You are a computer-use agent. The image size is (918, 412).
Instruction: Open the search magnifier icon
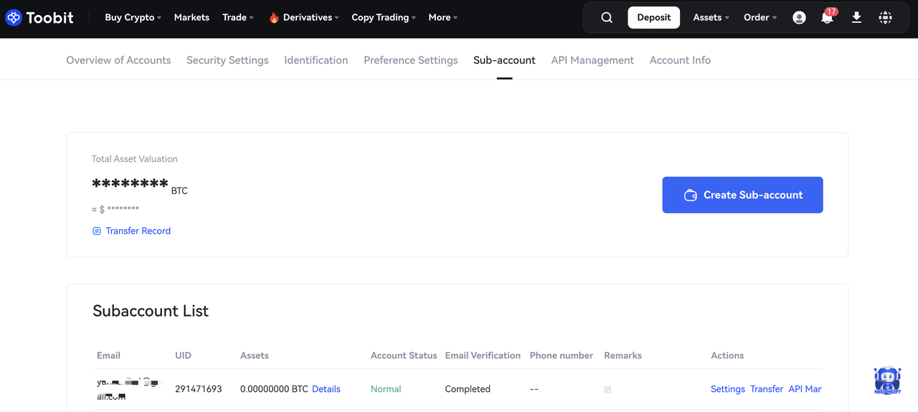pyautogui.click(x=607, y=18)
